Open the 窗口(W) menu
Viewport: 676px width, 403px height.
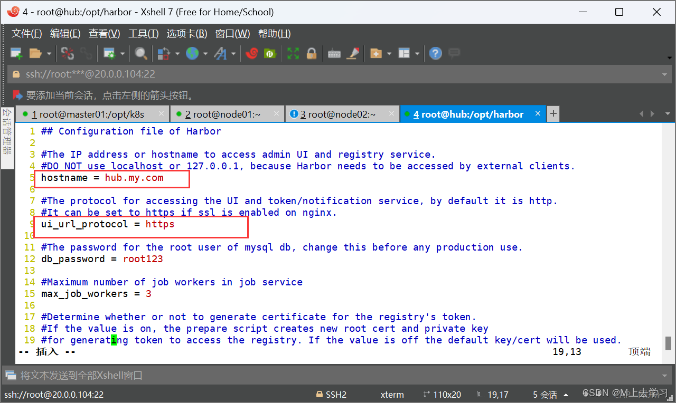[x=233, y=34]
